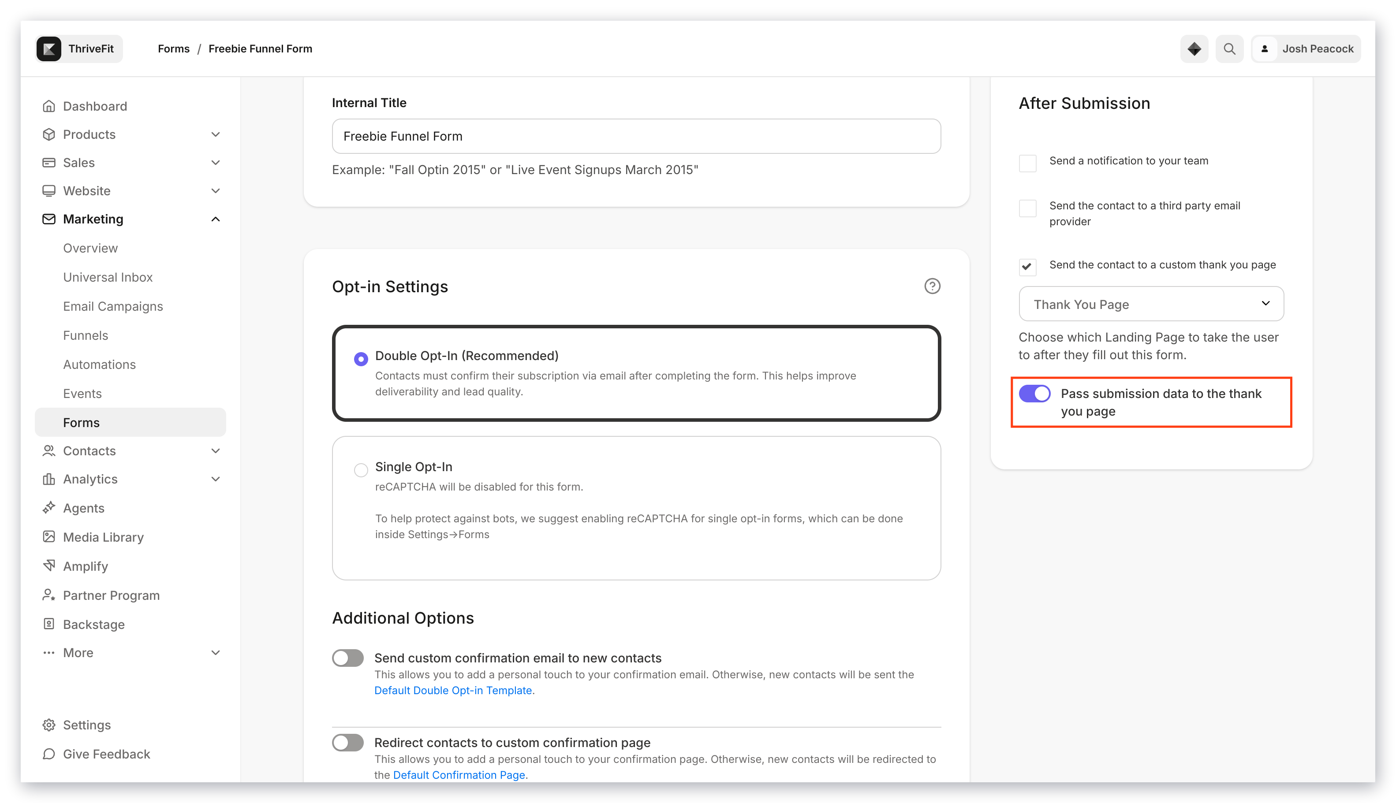Check Send a notification to your team
Viewport: 1396px width, 803px height.
[x=1027, y=163]
